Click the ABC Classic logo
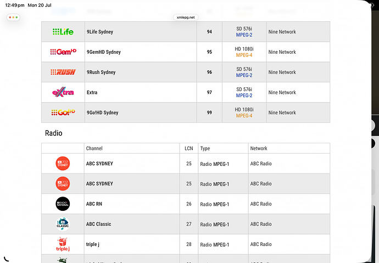The width and height of the screenshot is (379, 263). coord(63,224)
